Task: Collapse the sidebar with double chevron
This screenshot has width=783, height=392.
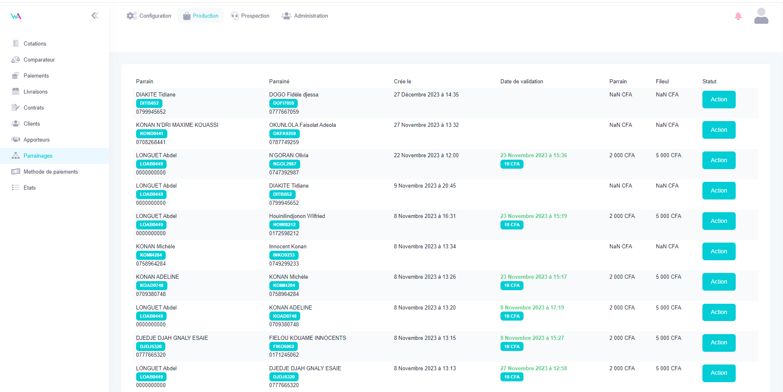Action: [95, 16]
